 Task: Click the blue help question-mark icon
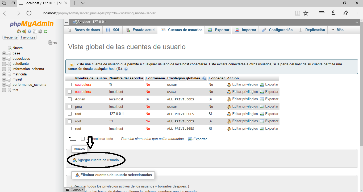[x=29, y=31]
